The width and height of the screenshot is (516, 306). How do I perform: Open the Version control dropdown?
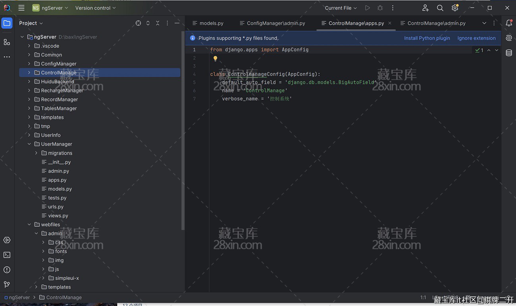95,8
